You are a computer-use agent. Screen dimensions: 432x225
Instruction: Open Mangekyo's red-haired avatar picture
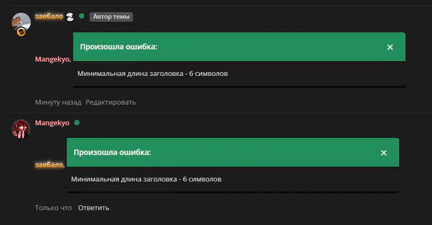pyautogui.click(x=21, y=129)
